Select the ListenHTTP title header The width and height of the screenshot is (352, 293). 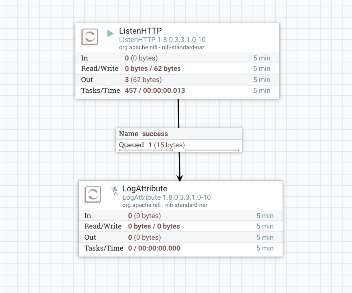click(141, 30)
